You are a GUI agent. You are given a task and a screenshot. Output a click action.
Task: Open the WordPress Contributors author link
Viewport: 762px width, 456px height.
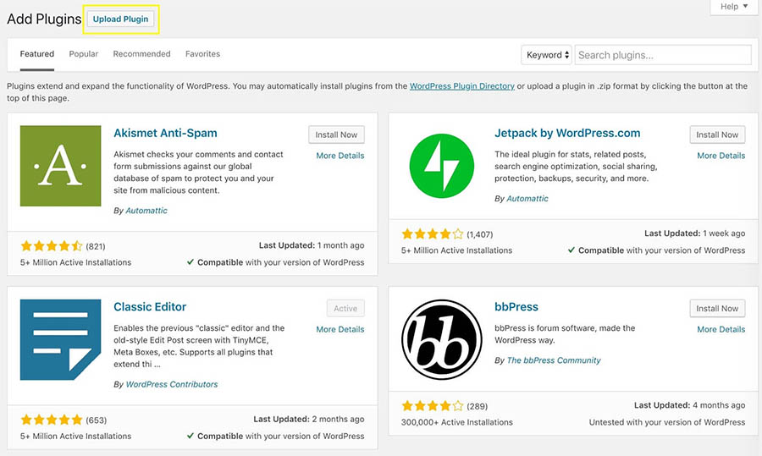pyautogui.click(x=172, y=384)
